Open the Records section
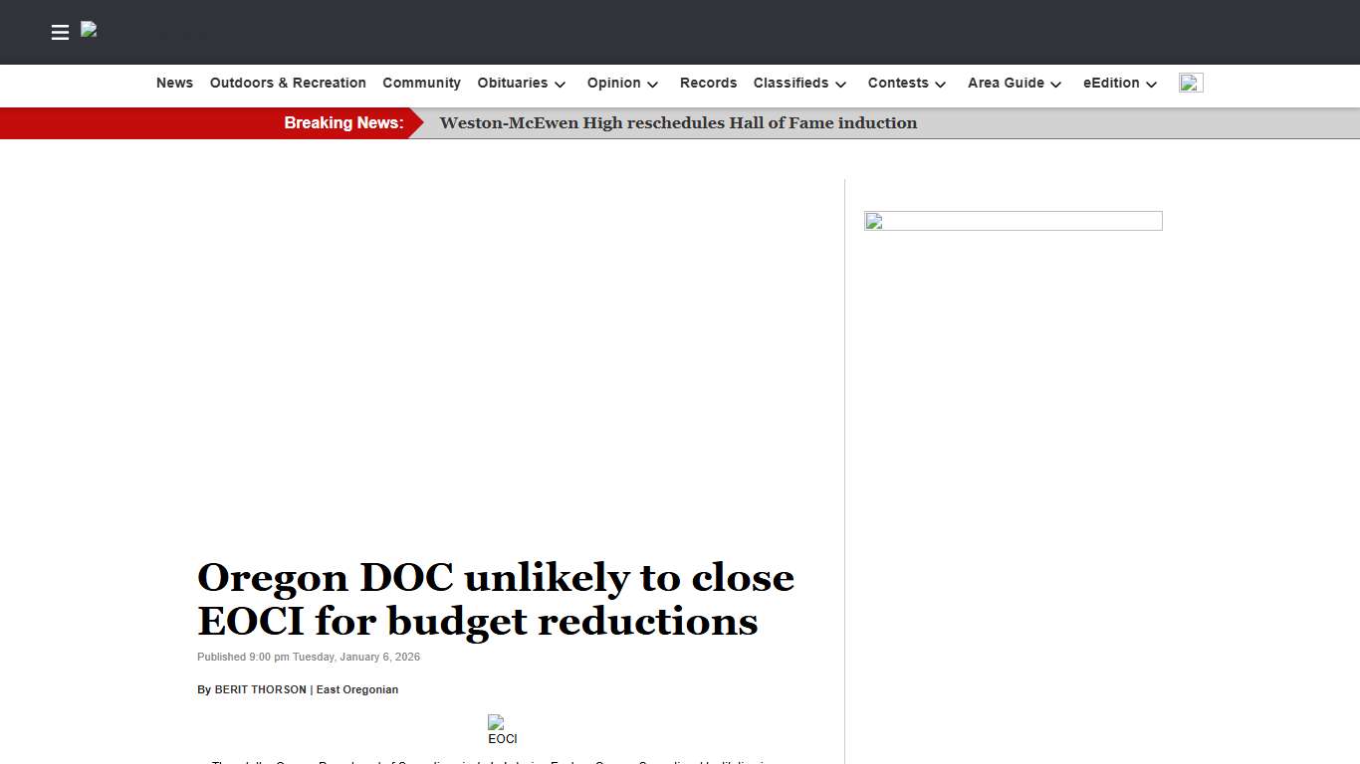 [x=708, y=84]
